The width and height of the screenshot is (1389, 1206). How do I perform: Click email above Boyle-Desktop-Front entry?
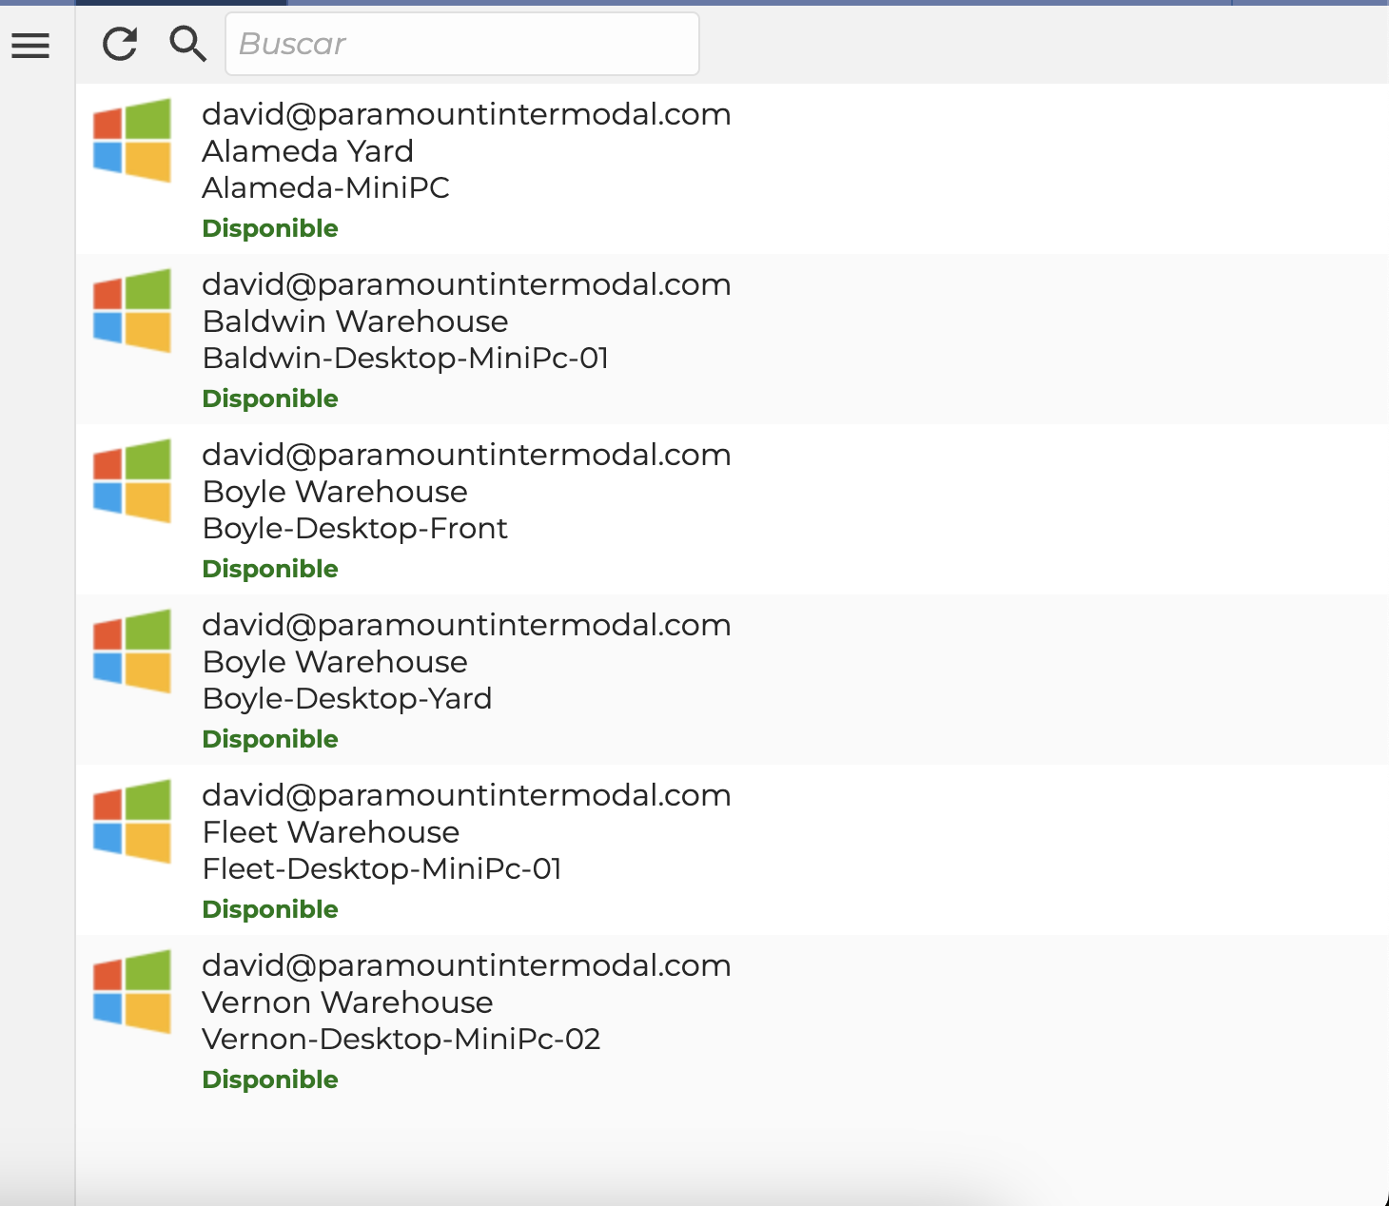point(467,455)
